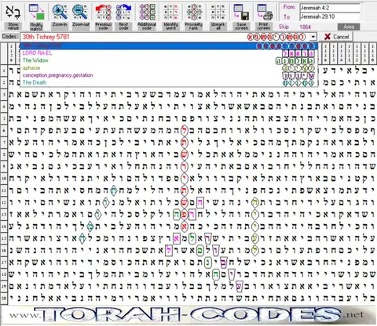Select row header number 20 of the matrix
The height and width of the screenshot is (326, 377).
[4, 298]
